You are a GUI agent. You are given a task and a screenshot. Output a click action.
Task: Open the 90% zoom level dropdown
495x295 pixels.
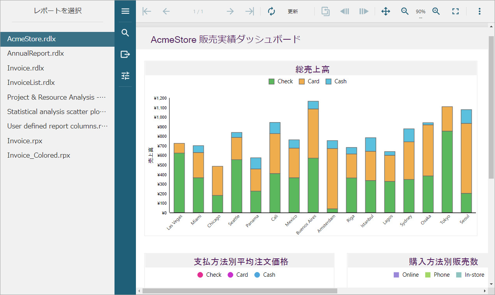click(x=421, y=12)
